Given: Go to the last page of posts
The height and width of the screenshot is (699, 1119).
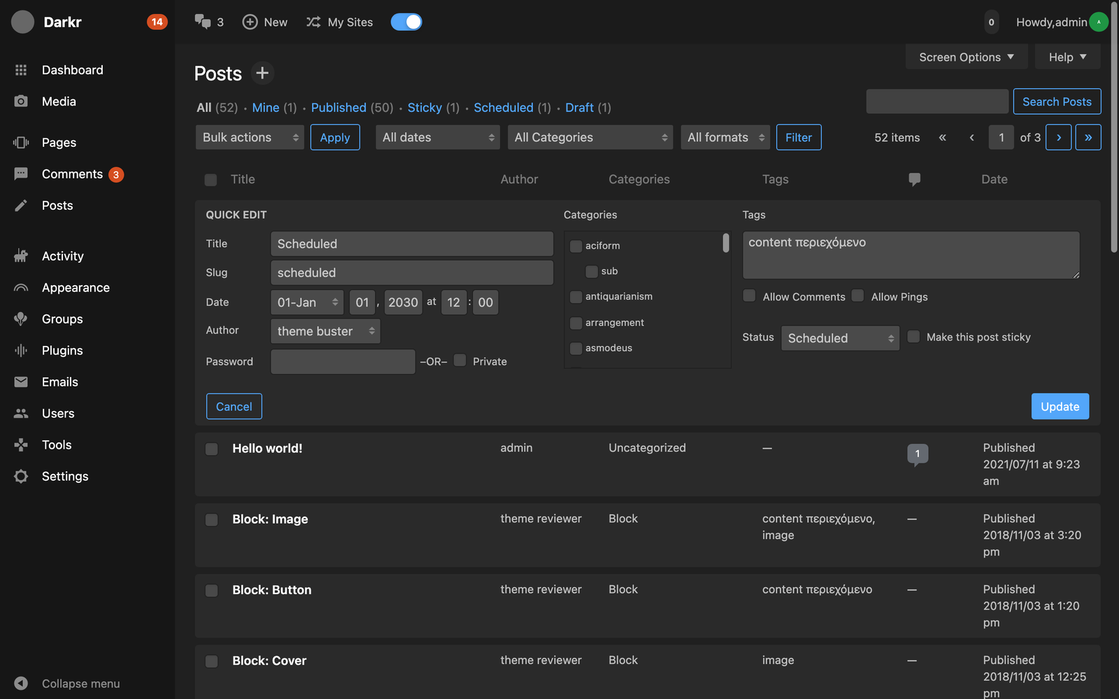Looking at the screenshot, I should coord(1088,137).
